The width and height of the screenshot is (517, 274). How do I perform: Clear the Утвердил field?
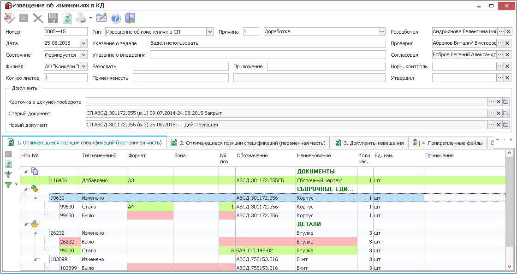click(x=508, y=78)
